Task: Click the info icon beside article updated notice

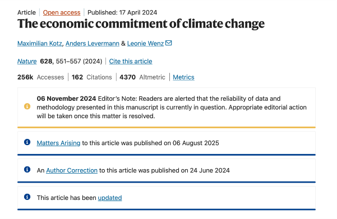Action: coord(27,197)
